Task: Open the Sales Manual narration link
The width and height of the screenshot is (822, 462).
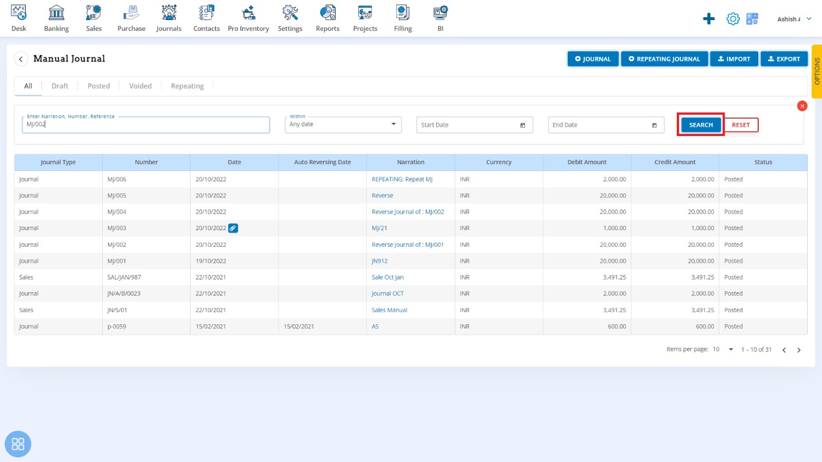Action: (389, 310)
